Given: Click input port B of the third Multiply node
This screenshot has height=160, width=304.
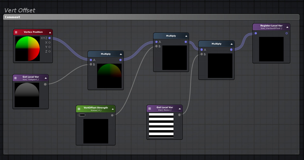Looking at the screenshot, I should (201, 54).
